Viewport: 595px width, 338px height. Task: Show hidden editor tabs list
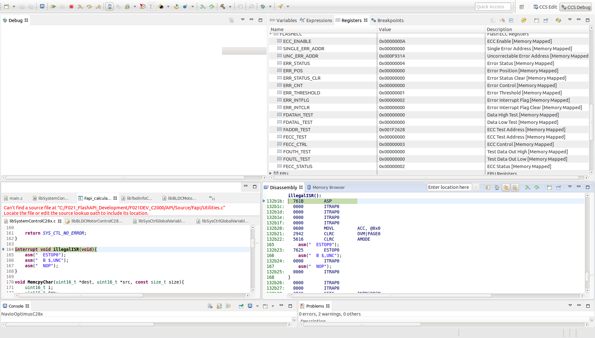tap(212, 198)
